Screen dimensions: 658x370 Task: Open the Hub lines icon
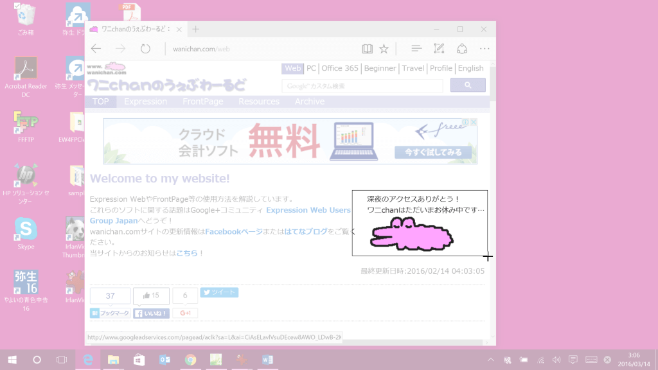[416, 49]
